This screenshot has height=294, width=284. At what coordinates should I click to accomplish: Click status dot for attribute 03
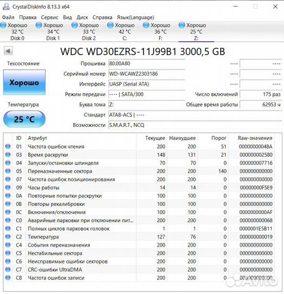point(8,155)
